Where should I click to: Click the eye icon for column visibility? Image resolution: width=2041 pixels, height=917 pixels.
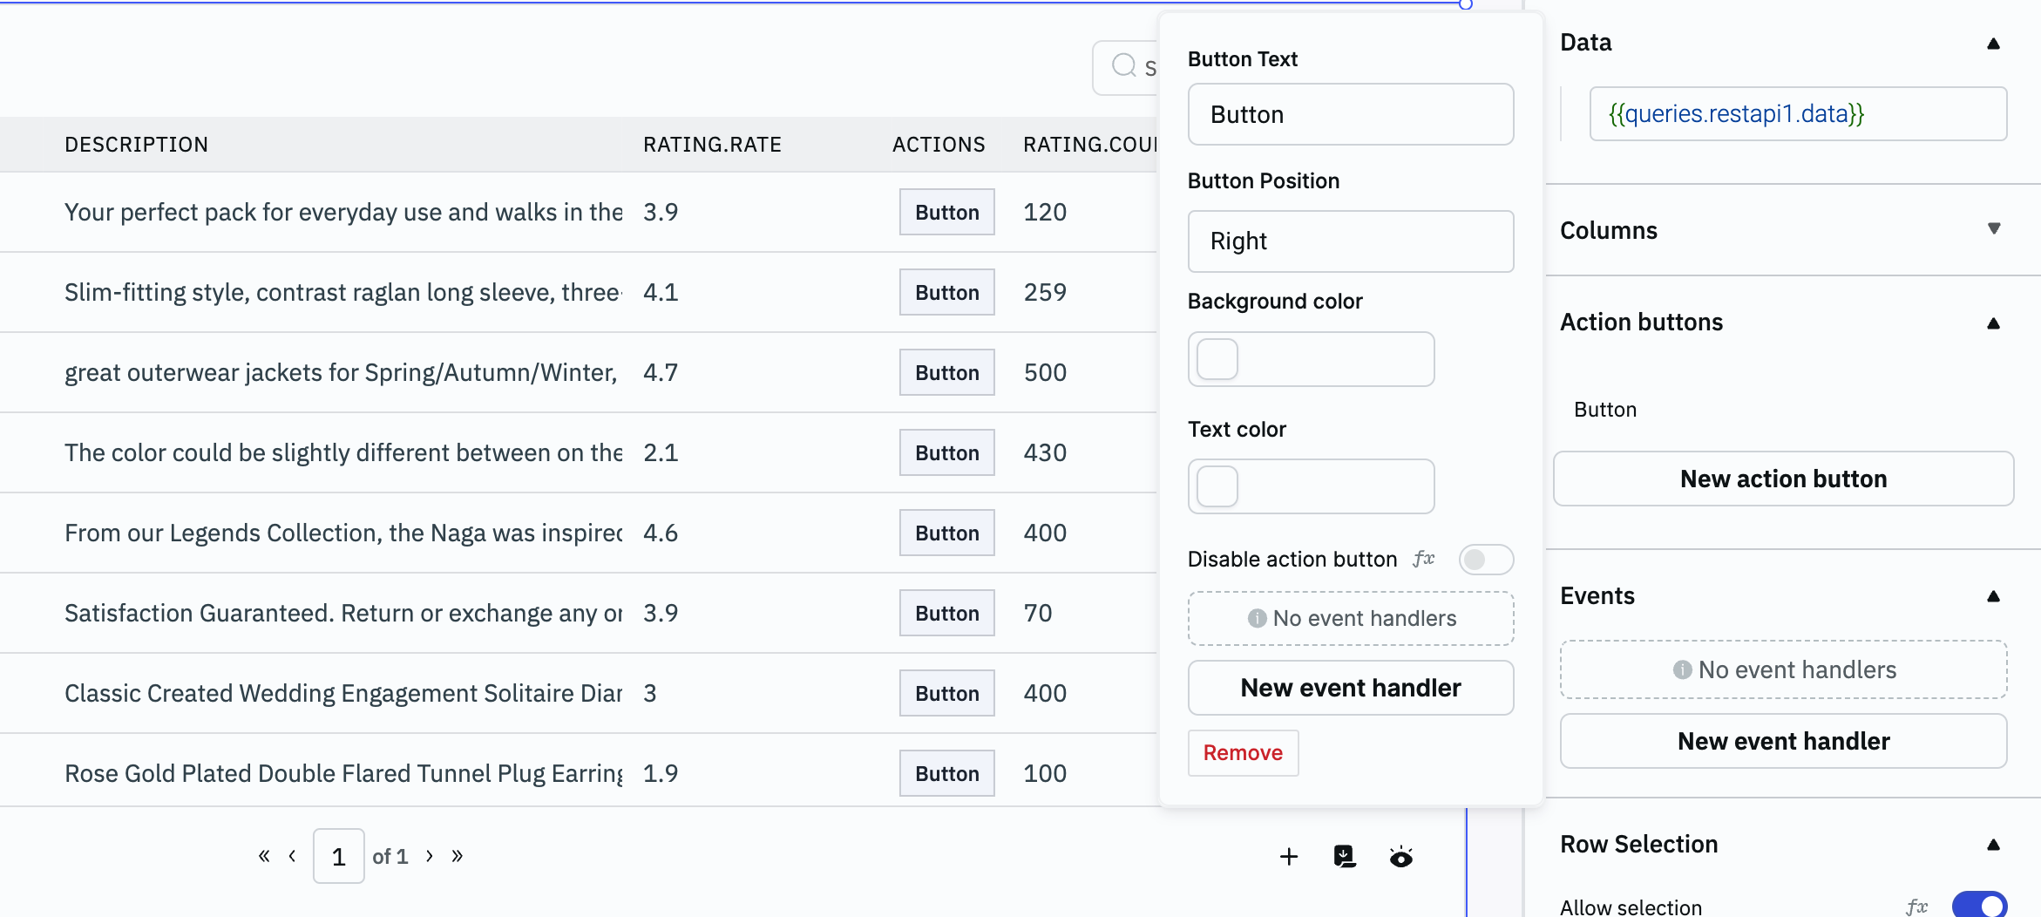1400,858
